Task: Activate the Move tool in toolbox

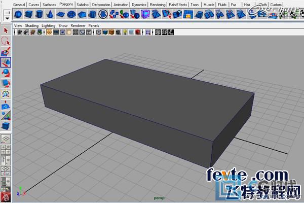Action: [x=6, y=62]
